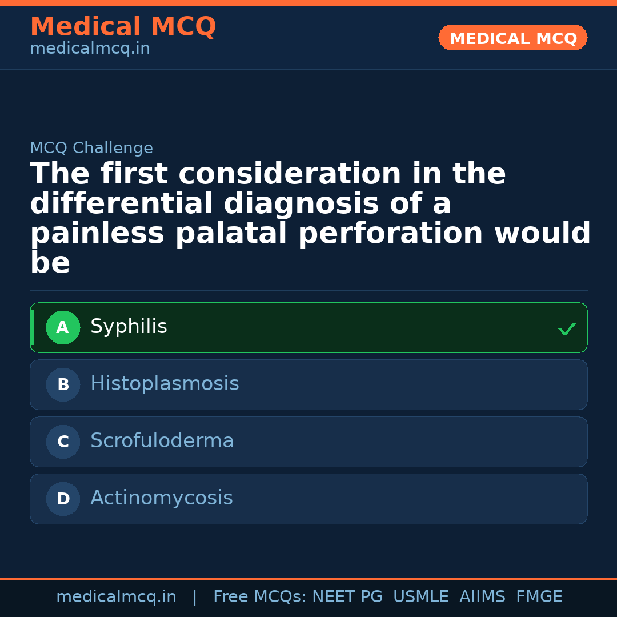The height and width of the screenshot is (617, 617).
Task: Click FMGE in the footer
Action: (539, 597)
